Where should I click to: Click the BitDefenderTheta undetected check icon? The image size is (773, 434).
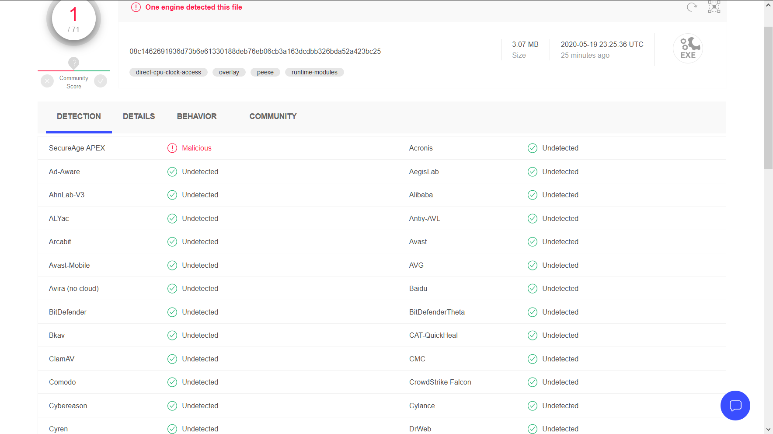click(x=533, y=312)
